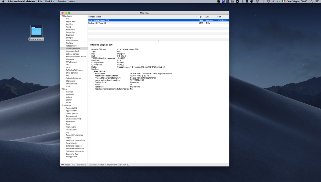Click iMacSTRIX in the path bar
This screenshot has width=321, height=182.
pyautogui.click(x=69, y=165)
